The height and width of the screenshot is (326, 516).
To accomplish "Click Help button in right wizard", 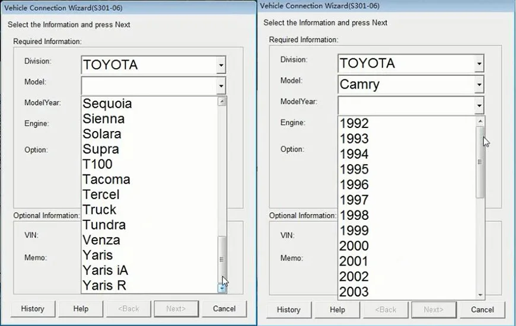I will (x=337, y=310).
